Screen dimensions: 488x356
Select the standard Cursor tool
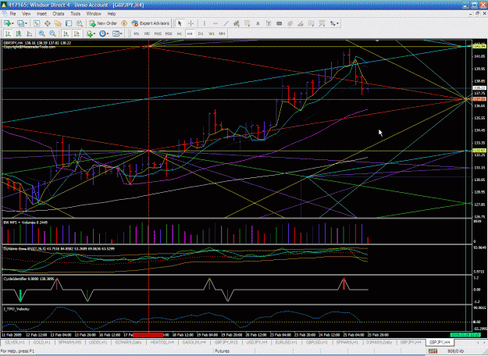(180, 23)
